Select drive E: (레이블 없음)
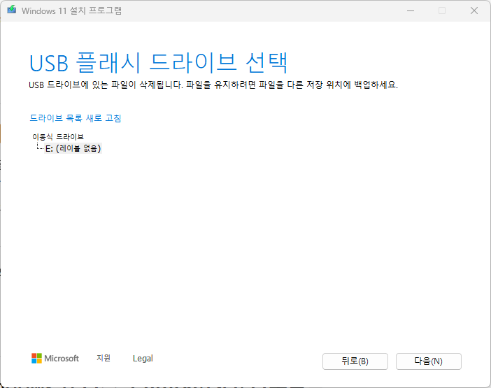The width and height of the screenshot is (491, 388). point(73,148)
